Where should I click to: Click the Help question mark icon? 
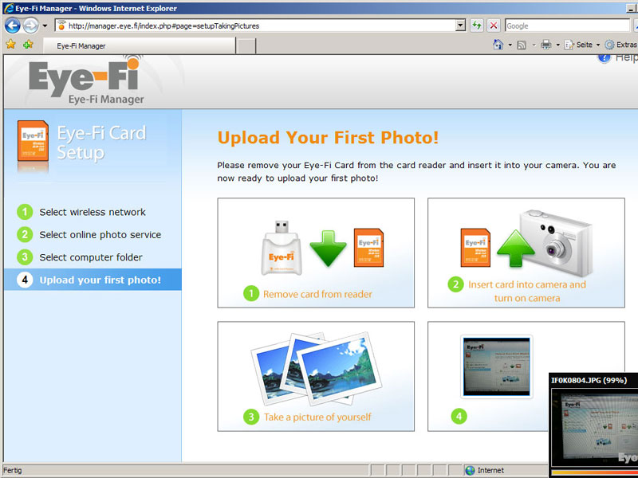click(x=605, y=57)
